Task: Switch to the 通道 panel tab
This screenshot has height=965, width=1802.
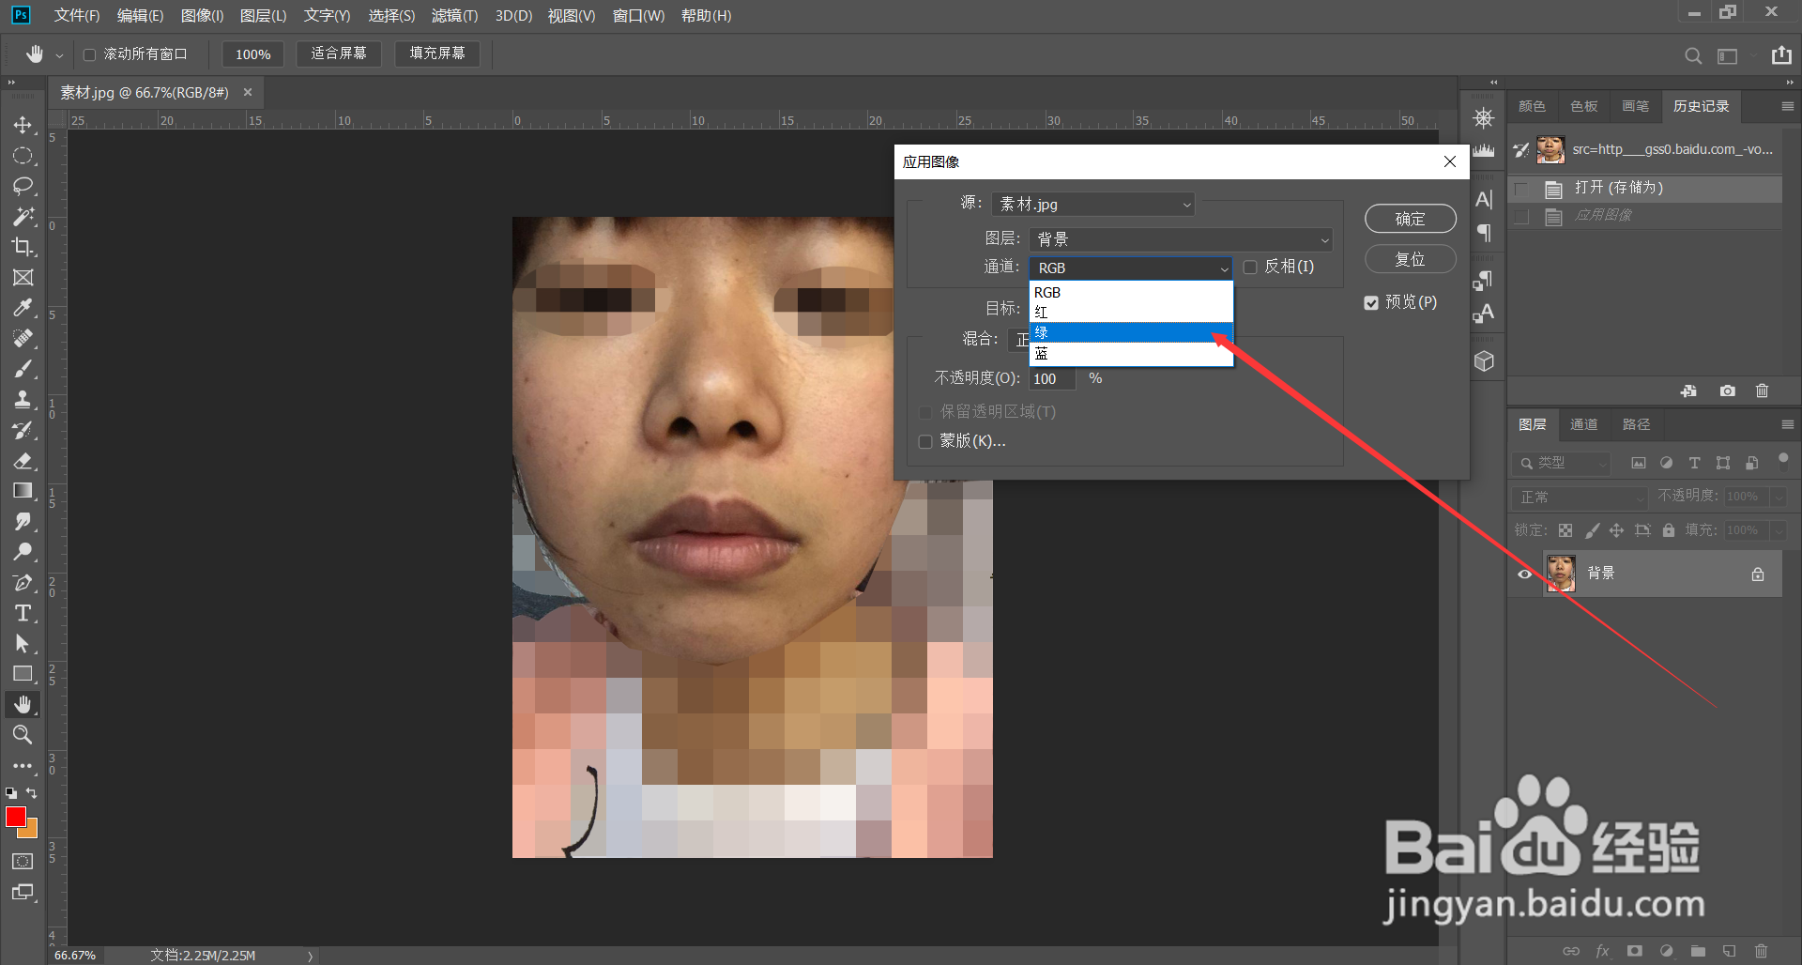Action: point(1584,425)
